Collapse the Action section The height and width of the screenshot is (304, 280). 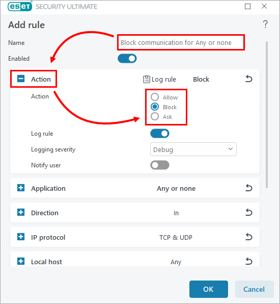point(21,79)
